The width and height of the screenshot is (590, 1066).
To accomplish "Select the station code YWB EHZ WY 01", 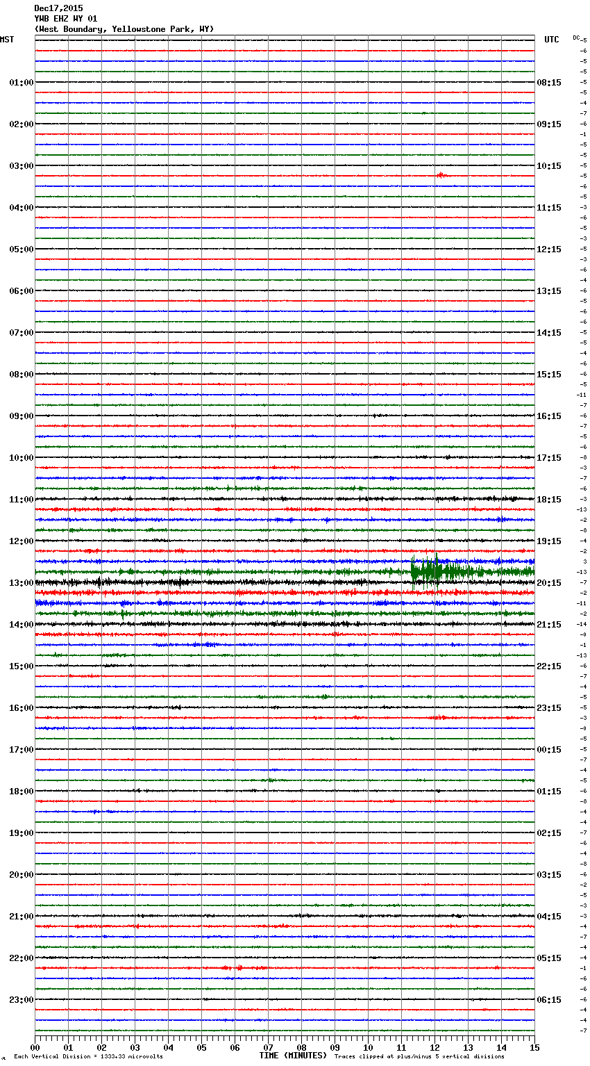I will pyautogui.click(x=66, y=19).
